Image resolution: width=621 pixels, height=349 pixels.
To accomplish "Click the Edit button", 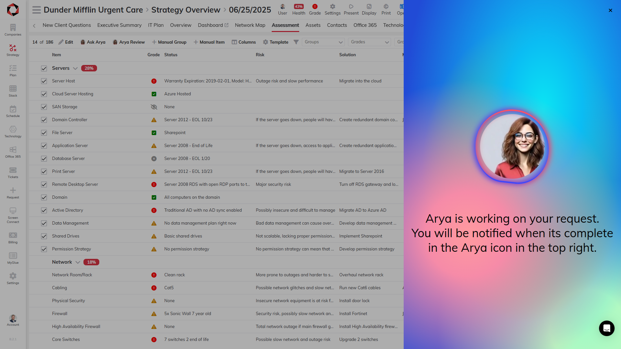I will (x=66, y=42).
